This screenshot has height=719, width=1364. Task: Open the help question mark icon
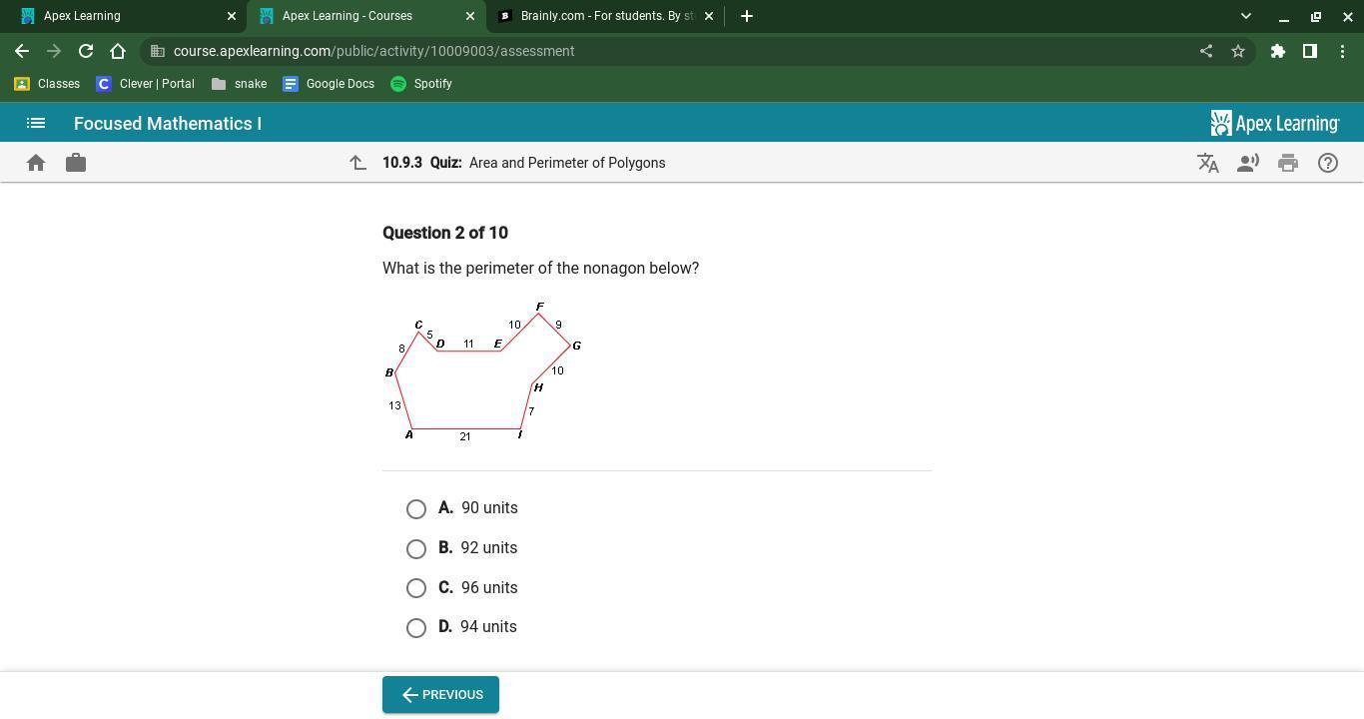1328,163
